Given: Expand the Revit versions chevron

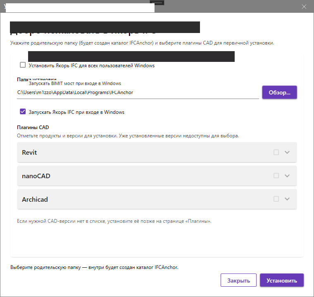Looking at the screenshot, I should point(287,152).
